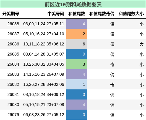Select the 和值尾数大小 column header
The width and height of the screenshot is (146, 120).
pyautogui.click(x=131, y=14)
